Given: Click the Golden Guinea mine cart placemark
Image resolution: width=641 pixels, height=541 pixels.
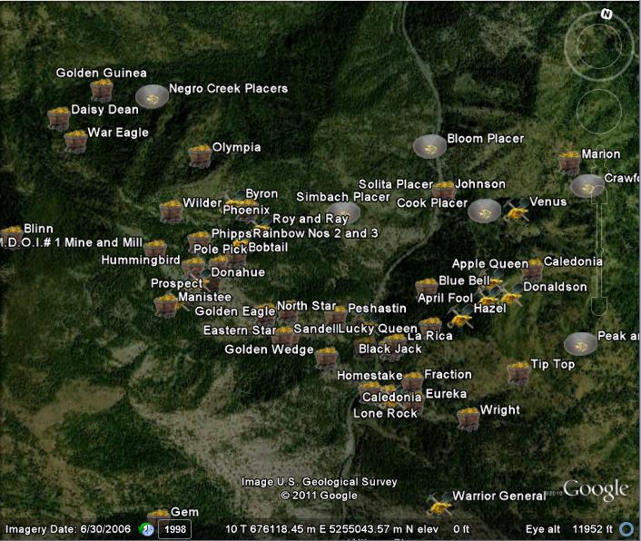Looking at the screenshot, I should (x=102, y=90).
